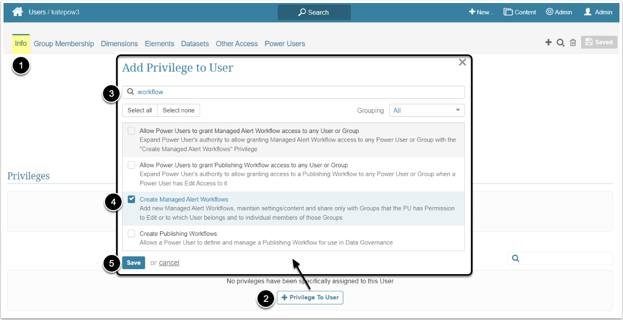Check Allow Power Users grant Managed Alert Workflow
623x320 pixels.
point(131,131)
